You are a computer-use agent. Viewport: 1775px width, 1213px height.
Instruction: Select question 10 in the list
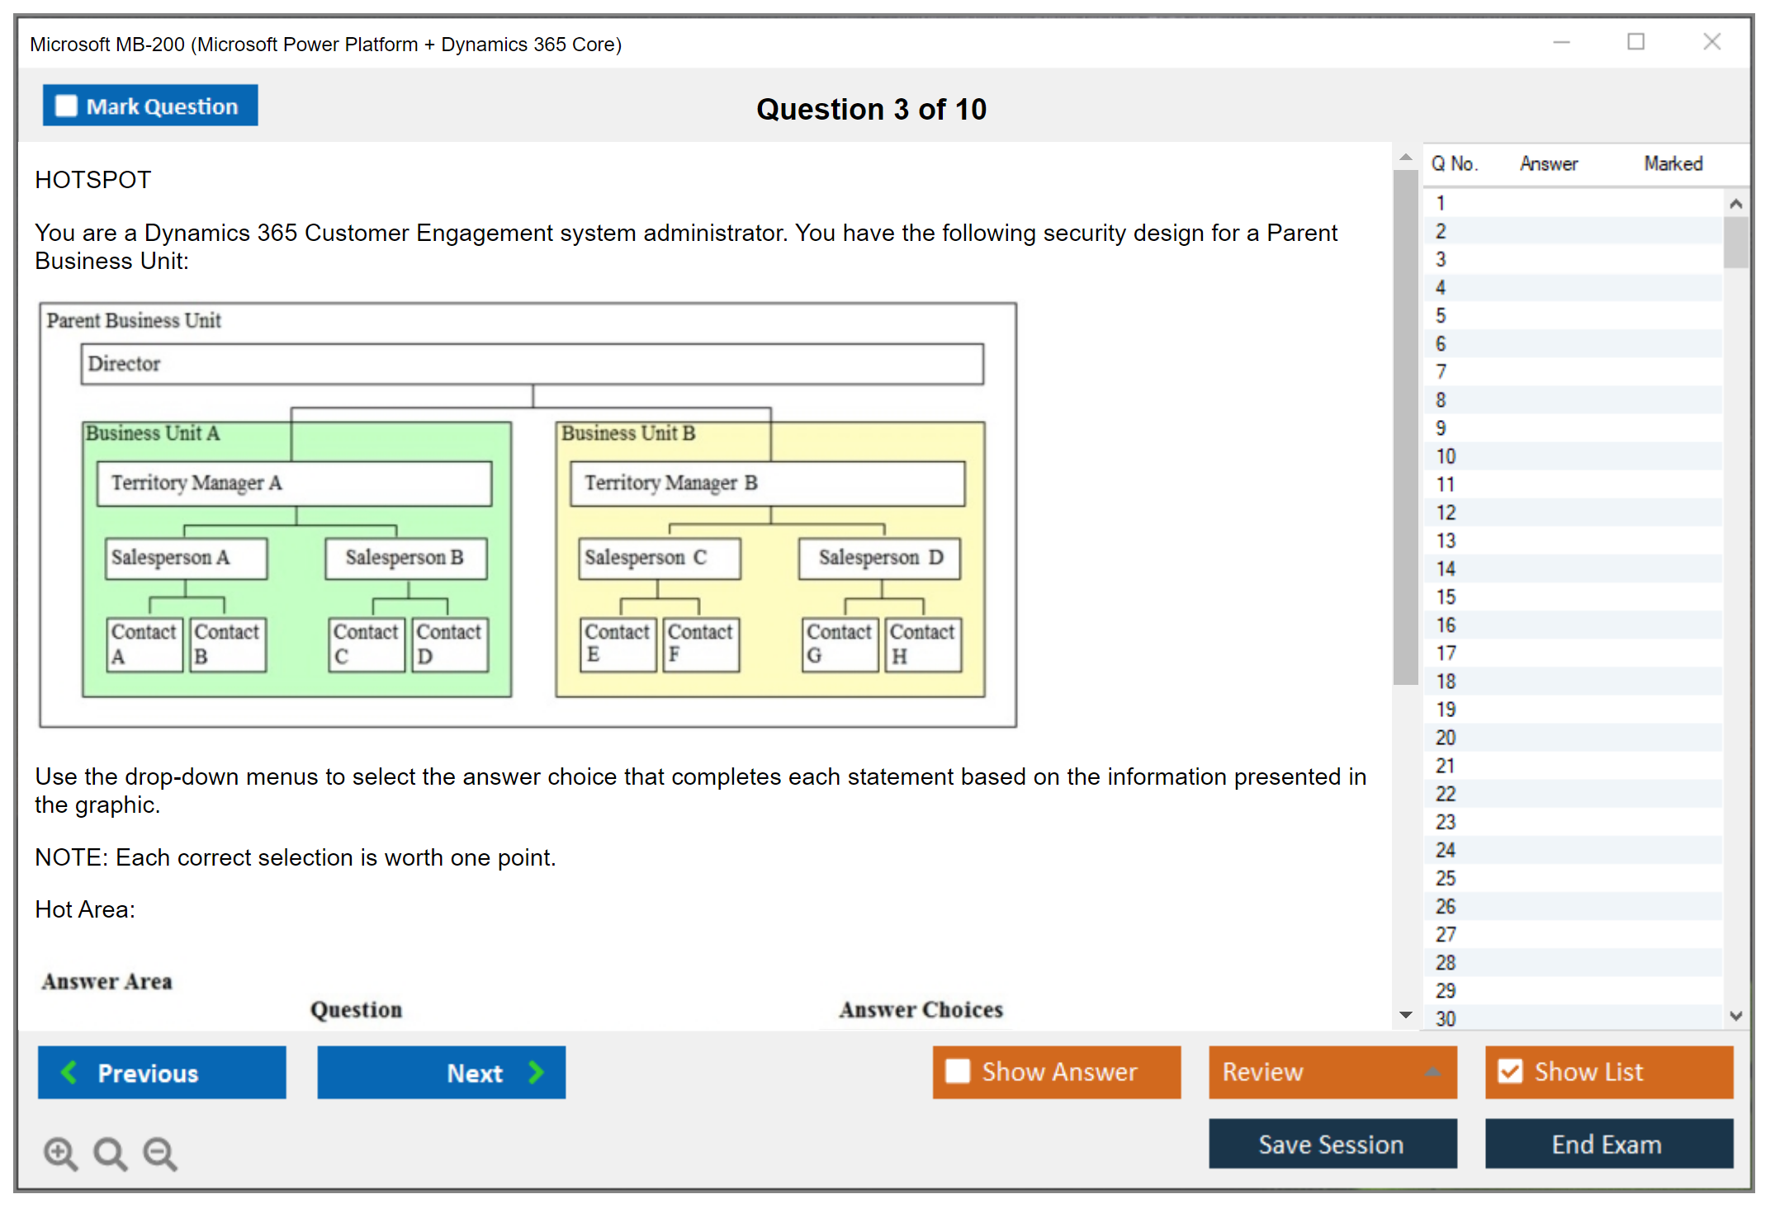click(x=1446, y=456)
